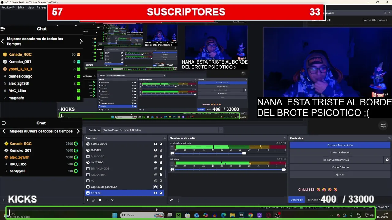Go to previous donadores leaderboard
The width and height of the screenshot is (392, 220).
coord(2,41)
